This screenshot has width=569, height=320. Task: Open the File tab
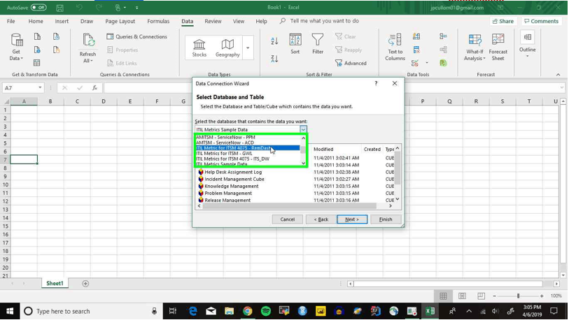click(x=11, y=21)
